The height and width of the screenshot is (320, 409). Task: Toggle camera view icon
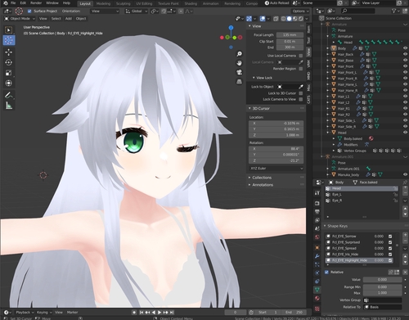tap(239, 72)
